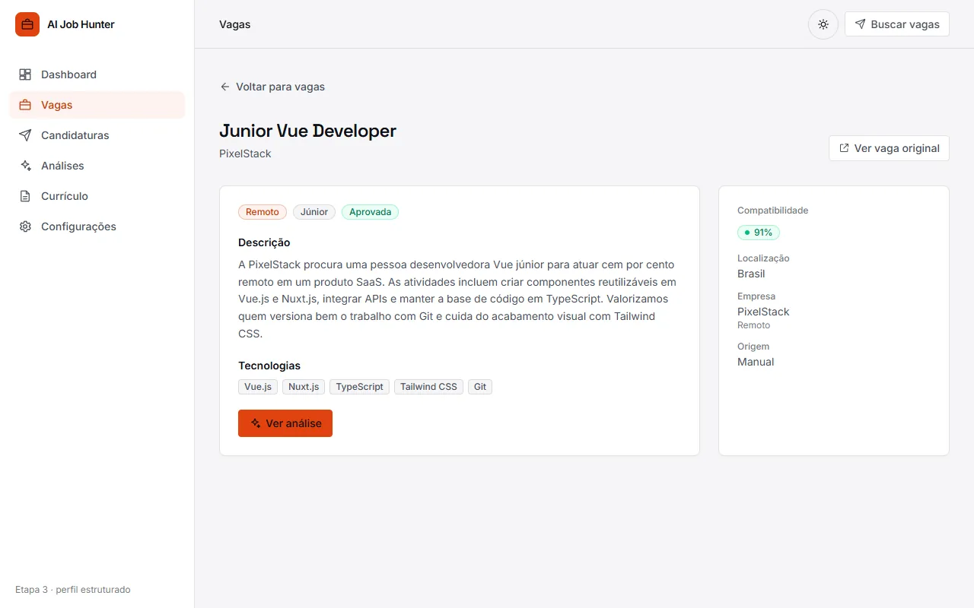Click the Dashboard grid icon in sidebar
The image size is (974, 608).
click(25, 74)
